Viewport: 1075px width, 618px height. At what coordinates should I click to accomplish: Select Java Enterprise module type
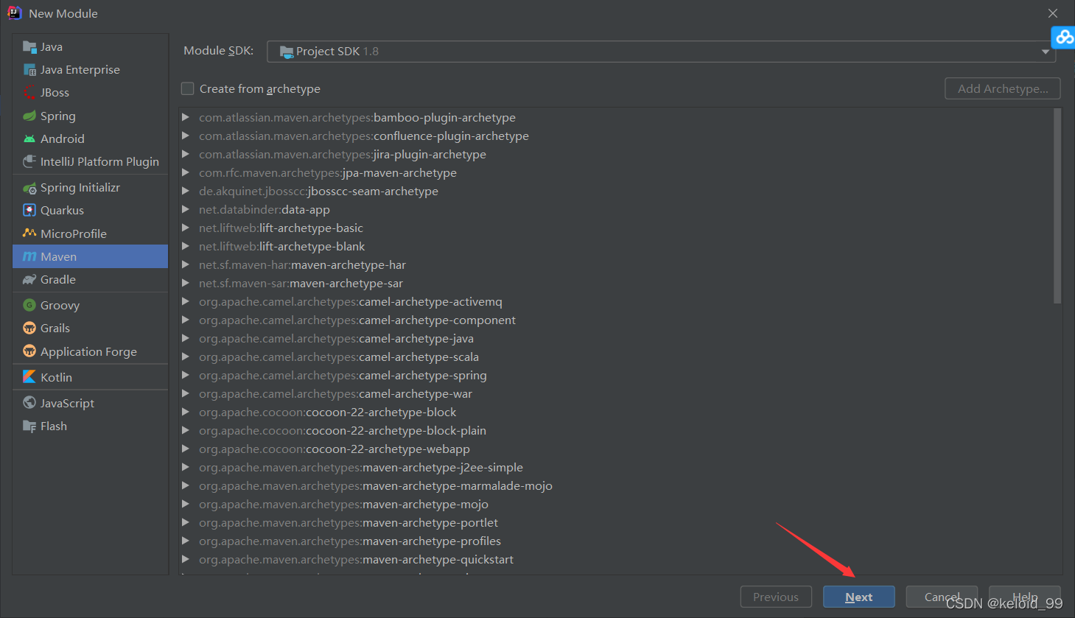tap(91, 70)
